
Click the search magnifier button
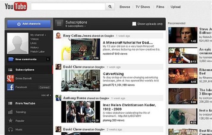click(110, 7)
